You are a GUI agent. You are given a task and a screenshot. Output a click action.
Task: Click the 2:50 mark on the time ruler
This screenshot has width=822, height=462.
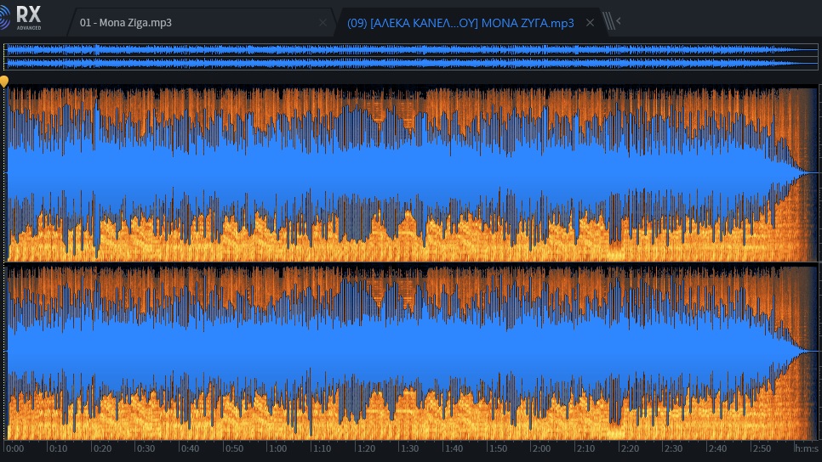pyautogui.click(x=762, y=448)
